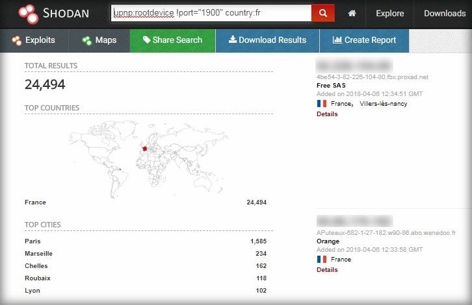The height and width of the screenshot is (305, 472).
Task: Click the Download Results button
Action: (x=267, y=40)
